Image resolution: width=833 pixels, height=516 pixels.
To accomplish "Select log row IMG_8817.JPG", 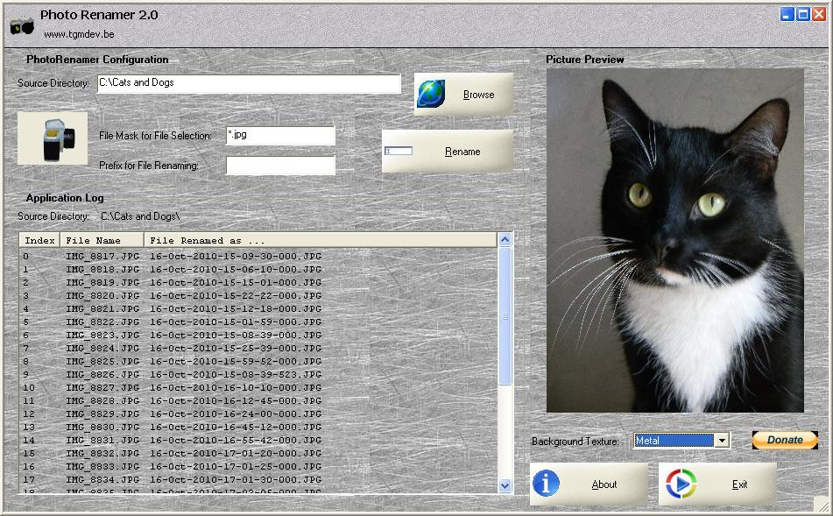I will 258,256.
